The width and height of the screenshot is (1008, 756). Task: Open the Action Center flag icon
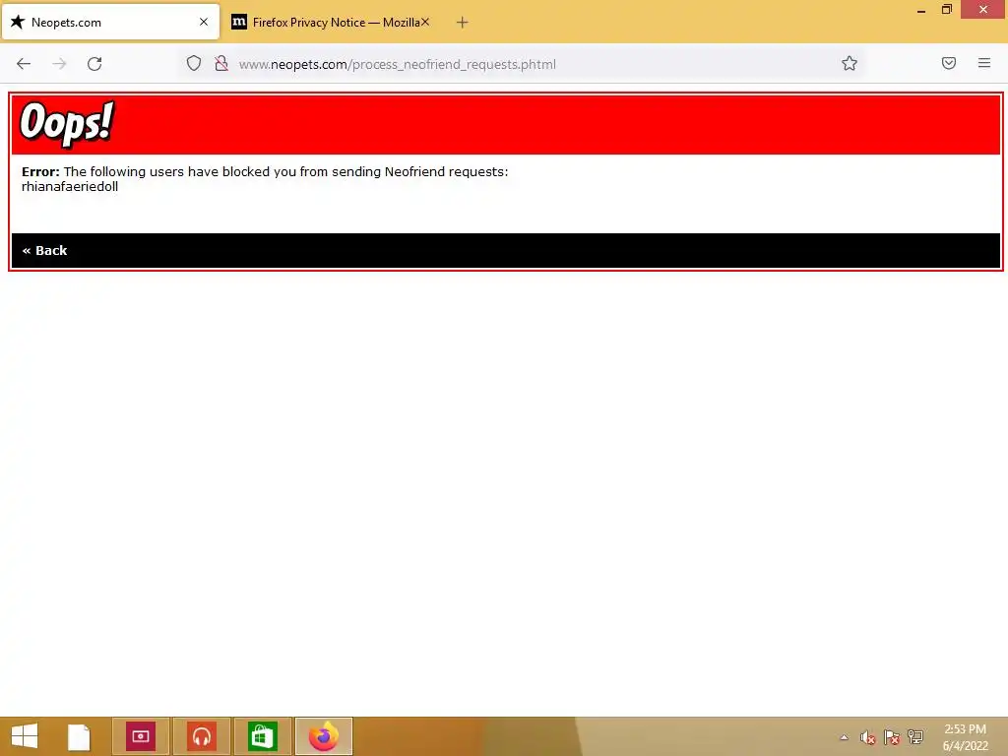coord(892,737)
